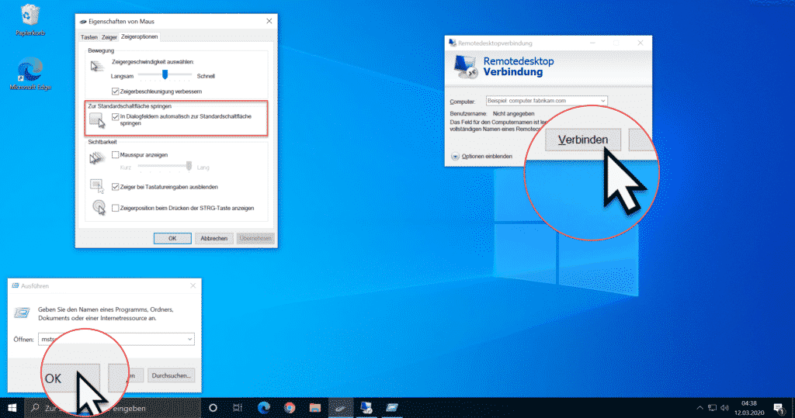Open the Windows Start menu
The height and width of the screenshot is (418, 795).
(12, 407)
